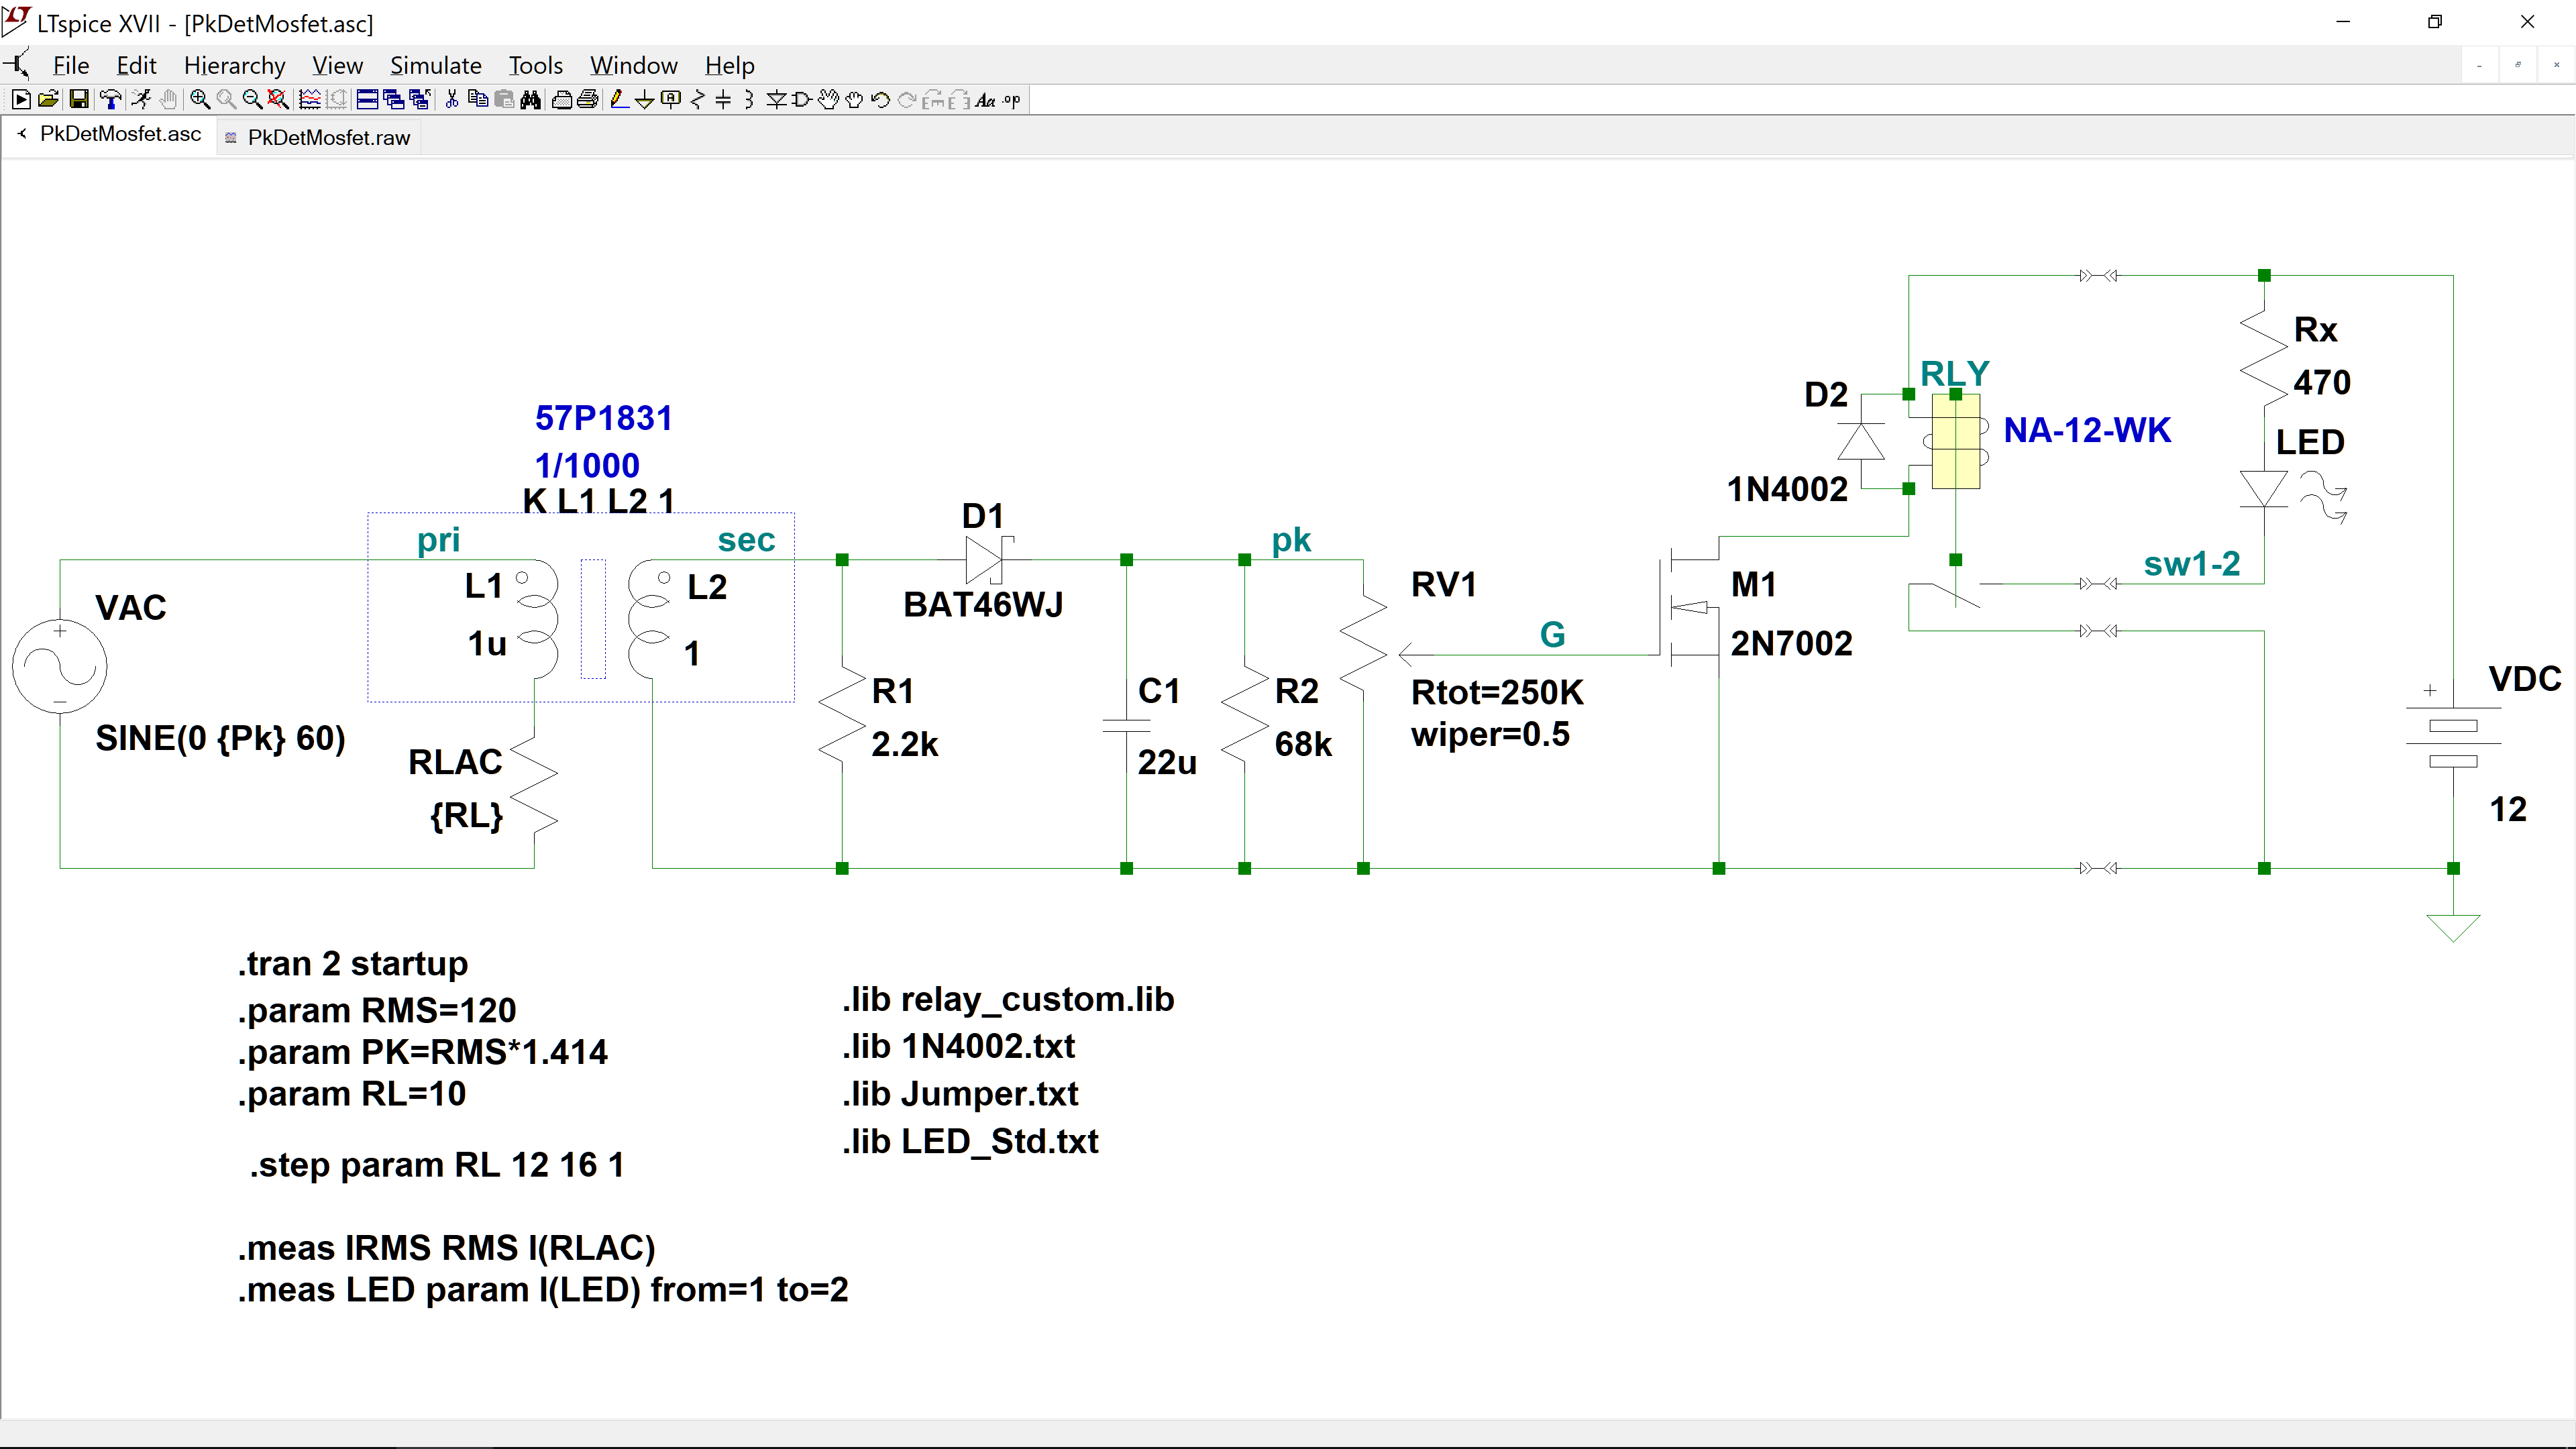
Task: Open the View menu
Action: pos(337,65)
